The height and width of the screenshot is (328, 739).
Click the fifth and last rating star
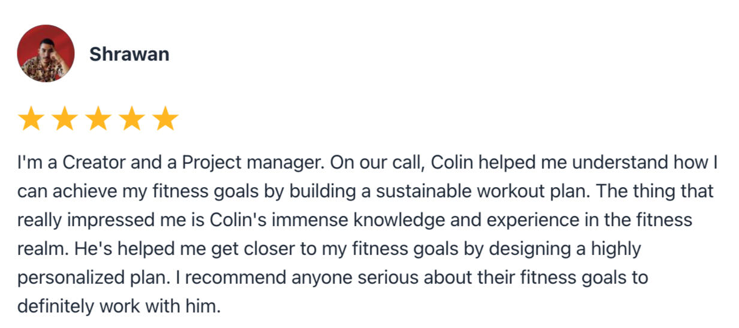pyautogui.click(x=165, y=119)
